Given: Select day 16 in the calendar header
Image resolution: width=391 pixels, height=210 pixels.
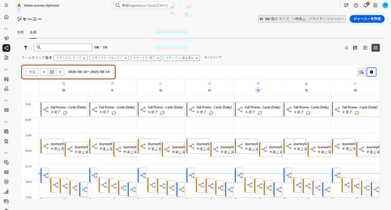Looking at the screenshot, I should (x=355, y=90).
